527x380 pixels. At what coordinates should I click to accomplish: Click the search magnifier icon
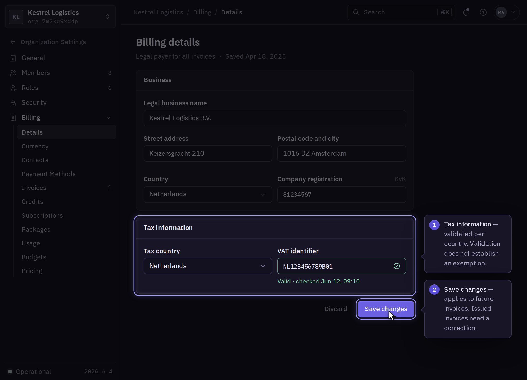356,12
